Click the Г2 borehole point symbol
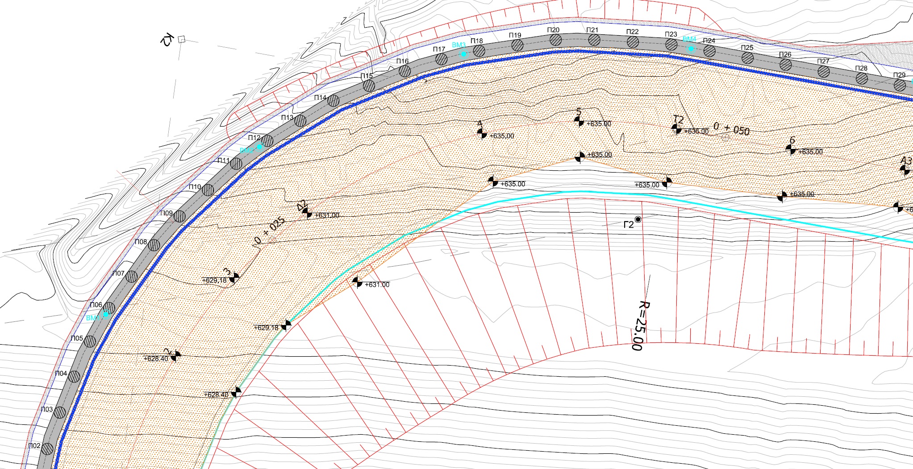The width and height of the screenshot is (913, 469). click(x=638, y=219)
